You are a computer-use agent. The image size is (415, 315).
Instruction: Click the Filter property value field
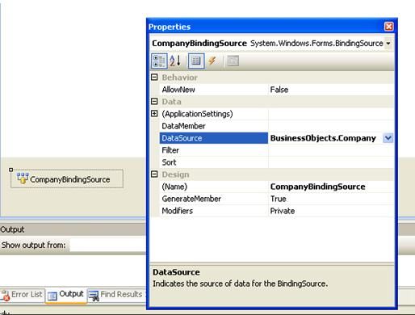[x=331, y=150]
